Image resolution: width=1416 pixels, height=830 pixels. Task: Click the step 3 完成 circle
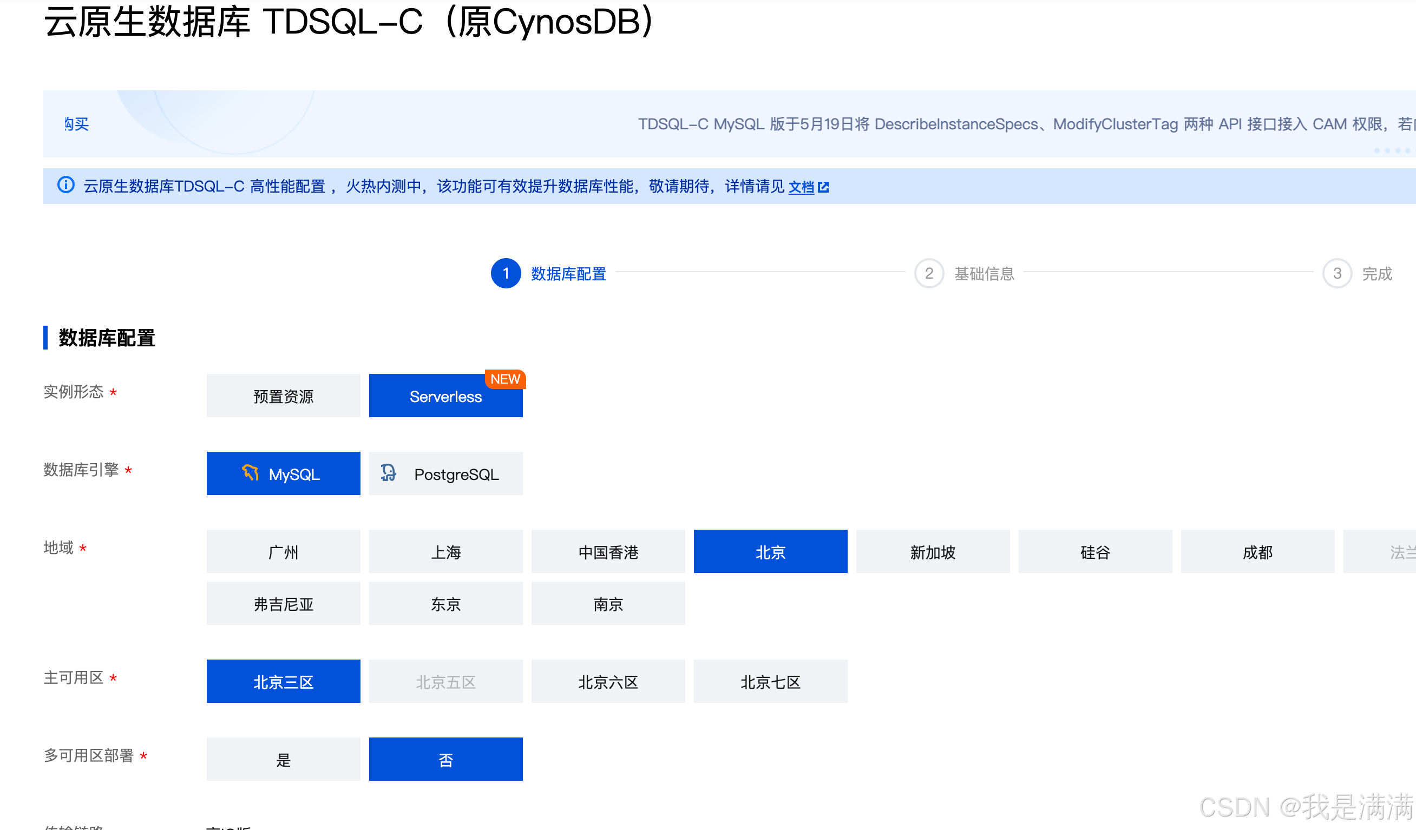[1337, 273]
